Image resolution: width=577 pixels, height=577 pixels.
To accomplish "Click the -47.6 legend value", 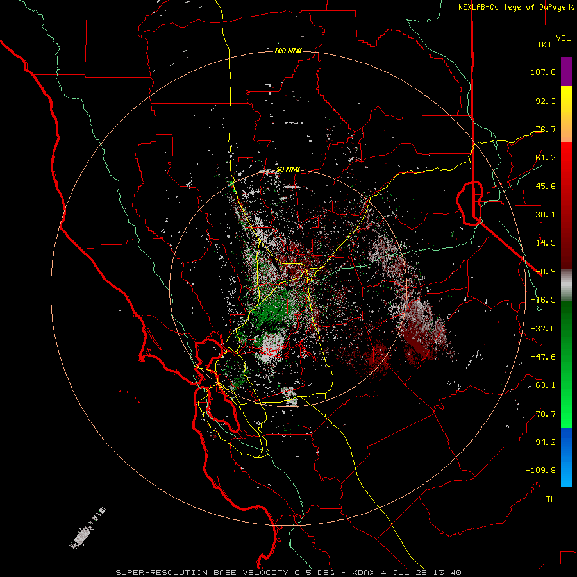I will (x=543, y=357).
